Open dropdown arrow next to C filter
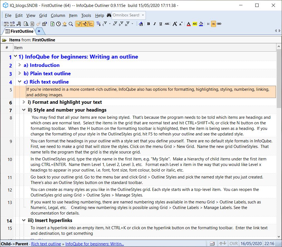 (110, 24)
